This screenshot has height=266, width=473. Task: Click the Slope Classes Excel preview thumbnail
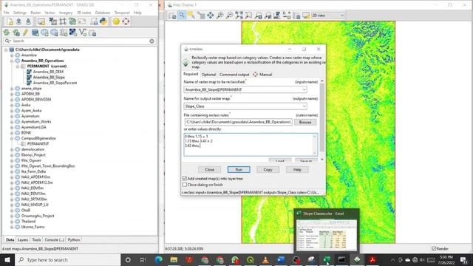click(x=327, y=235)
